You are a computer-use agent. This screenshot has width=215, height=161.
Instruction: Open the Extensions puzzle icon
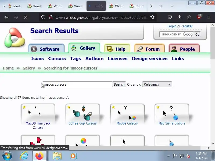pyautogui.click(x=189, y=17)
